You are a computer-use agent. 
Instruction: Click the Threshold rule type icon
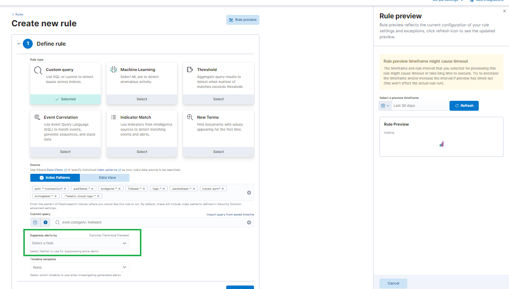pyautogui.click(x=190, y=69)
